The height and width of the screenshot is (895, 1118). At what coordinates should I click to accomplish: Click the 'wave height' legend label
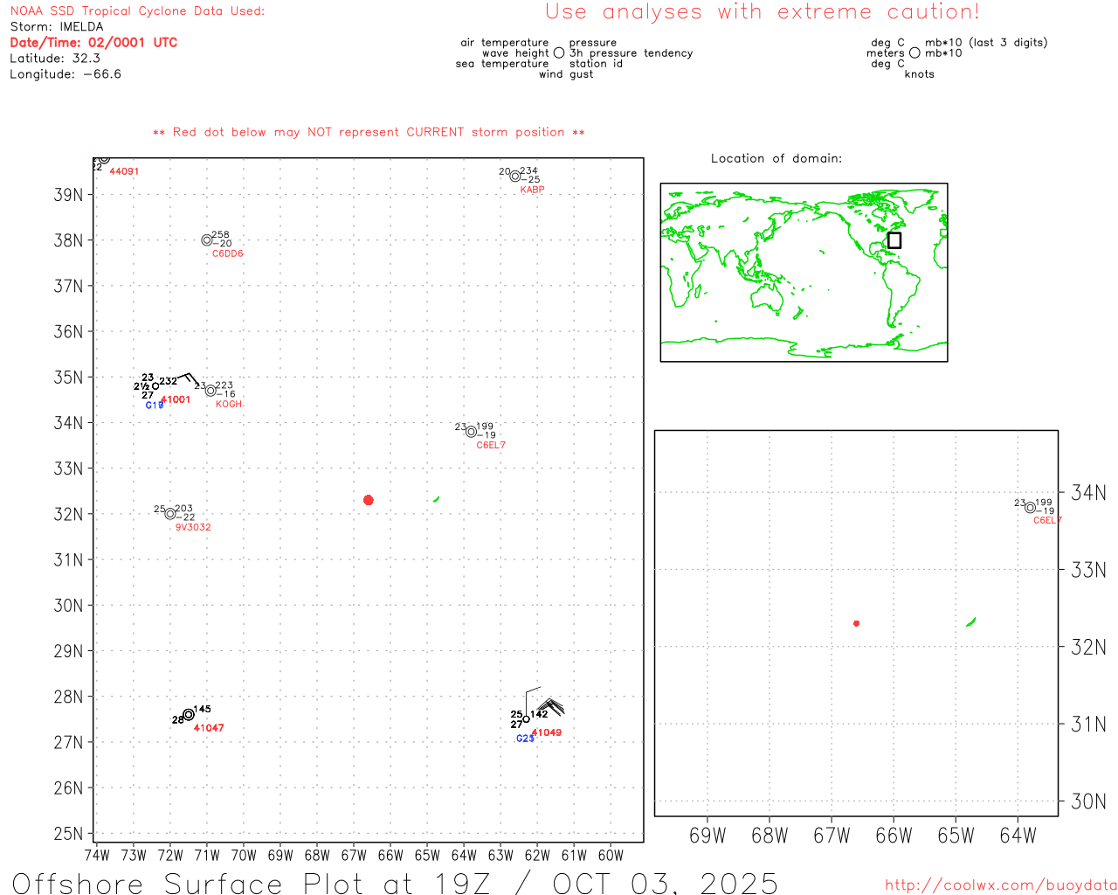click(x=515, y=53)
